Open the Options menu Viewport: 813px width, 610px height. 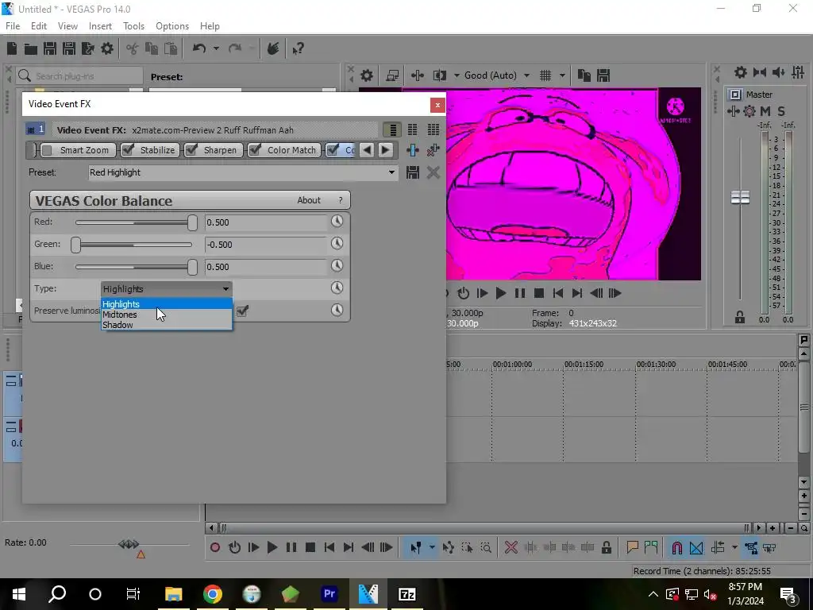172,26
